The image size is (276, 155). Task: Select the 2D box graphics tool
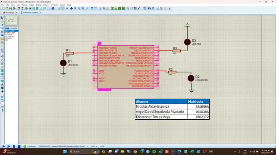pos(2,71)
